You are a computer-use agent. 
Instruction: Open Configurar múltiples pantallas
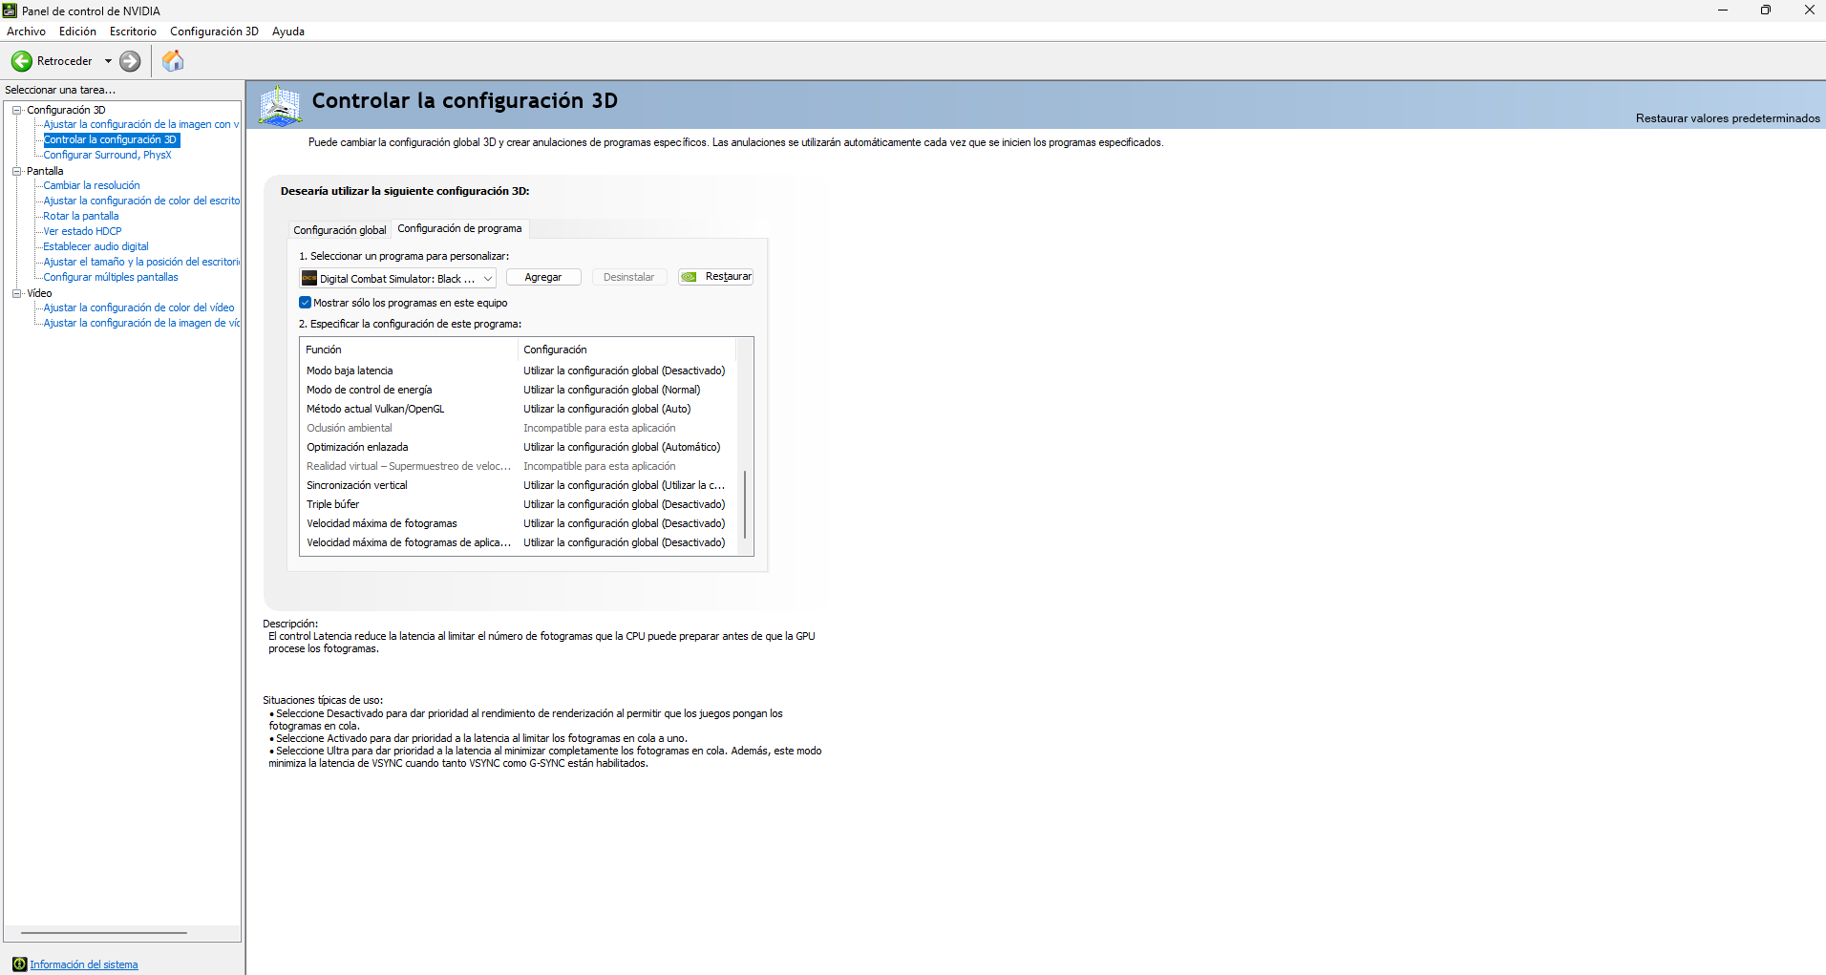tap(111, 277)
